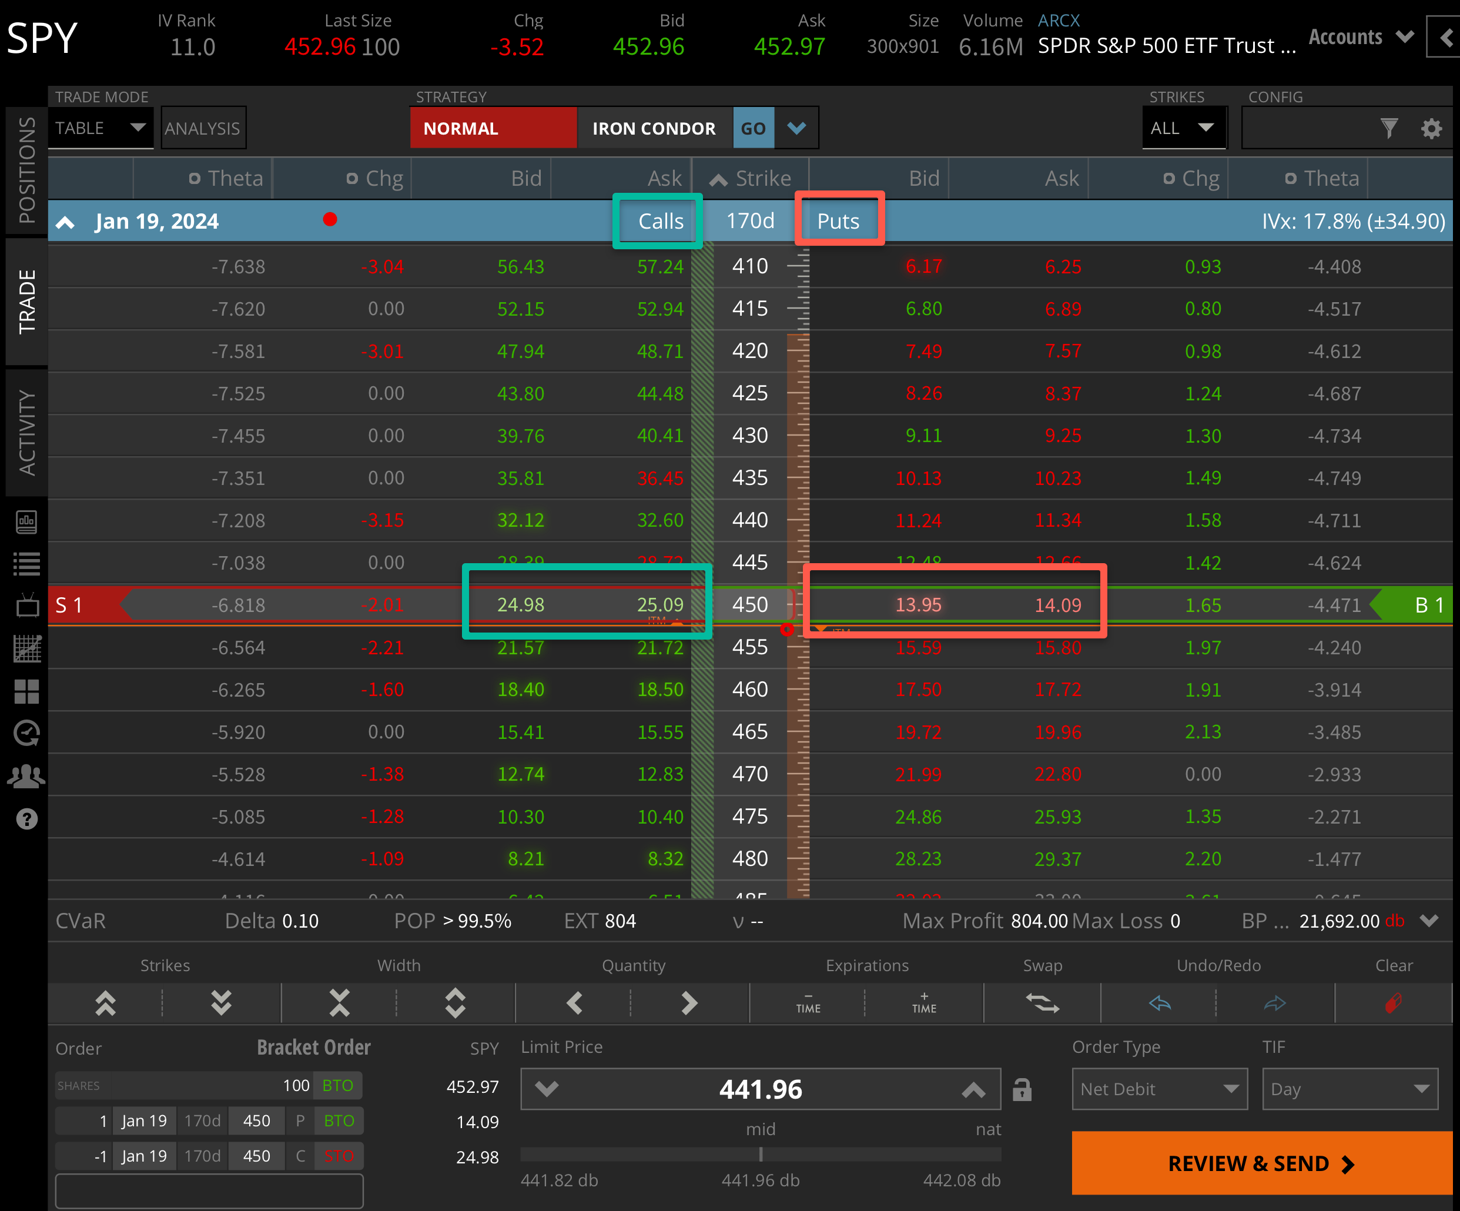Click the remove width X icon

[339, 1002]
